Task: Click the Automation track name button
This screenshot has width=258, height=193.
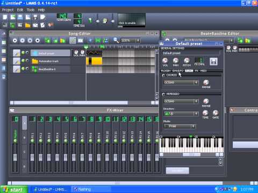Action: pos(51,61)
